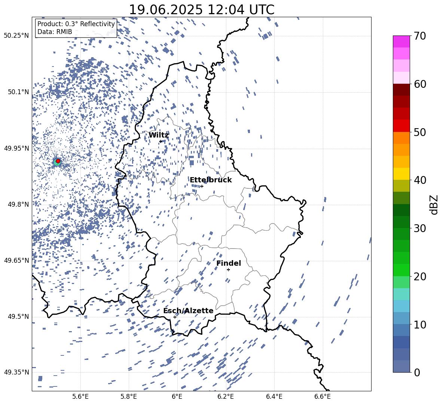Click the latitude label 49.5°N
Viewport: 443px width, 404px height.
click(18, 316)
